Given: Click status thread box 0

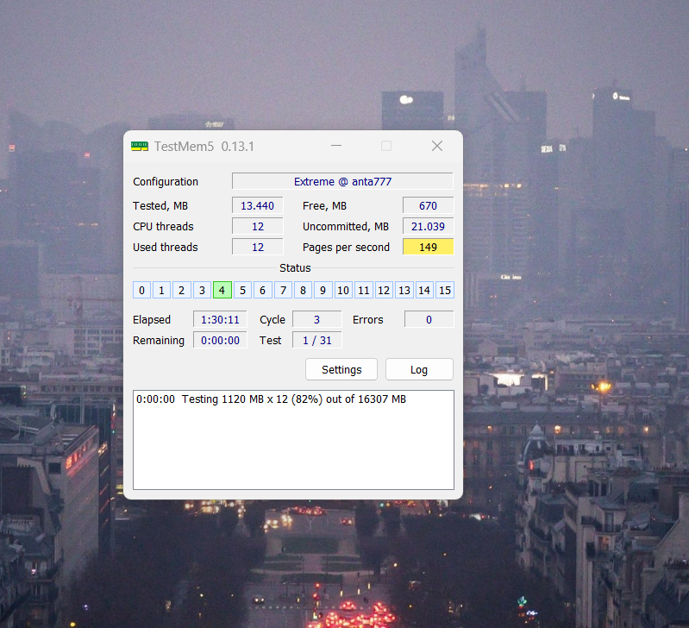Looking at the screenshot, I should [x=141, y=290].
